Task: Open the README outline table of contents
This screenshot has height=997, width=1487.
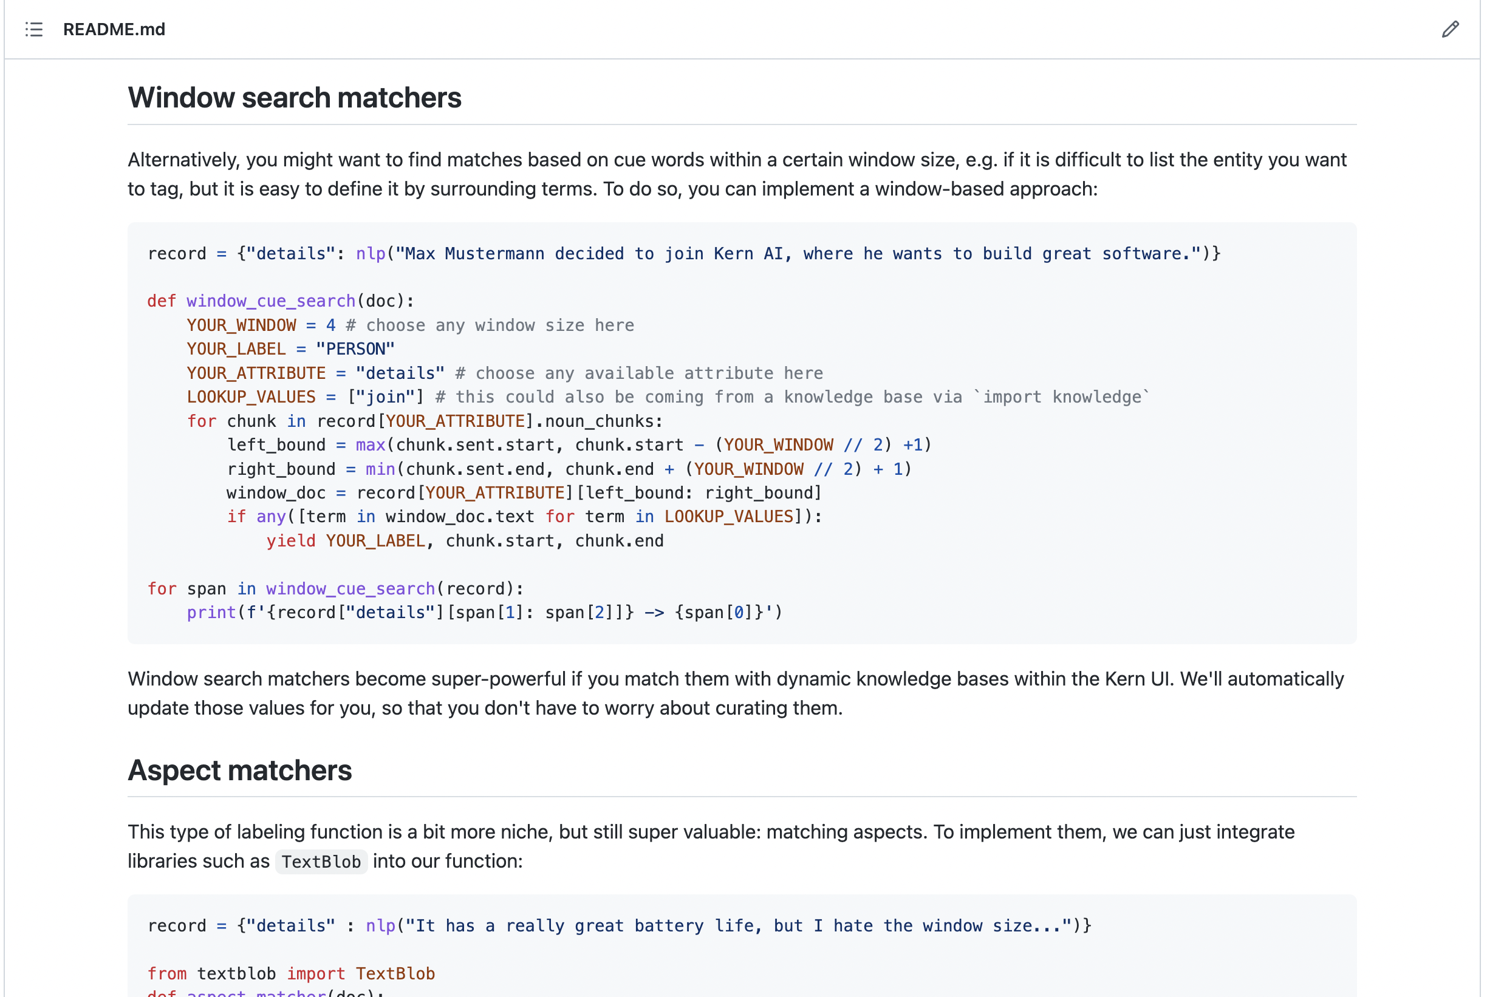Action: pos(33,29)
